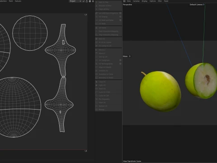The image size is (217, 163).
Task: Click the lower star-shaped UV island
Action: [x=59, y=105]
